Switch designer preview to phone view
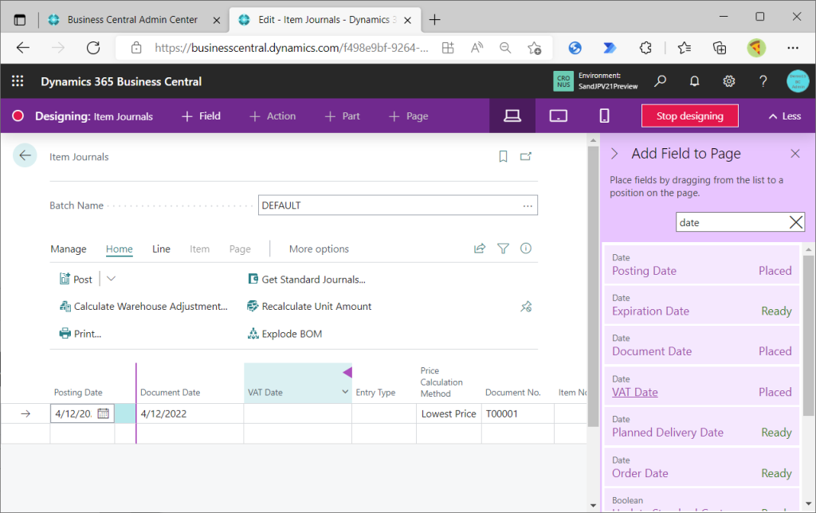 pos(604,116)
